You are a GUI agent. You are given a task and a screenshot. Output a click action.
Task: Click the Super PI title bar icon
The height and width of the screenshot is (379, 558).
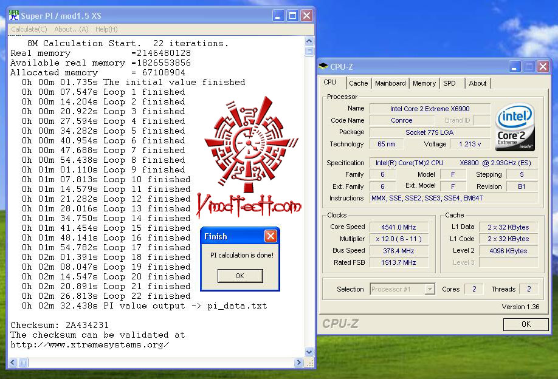13,15
